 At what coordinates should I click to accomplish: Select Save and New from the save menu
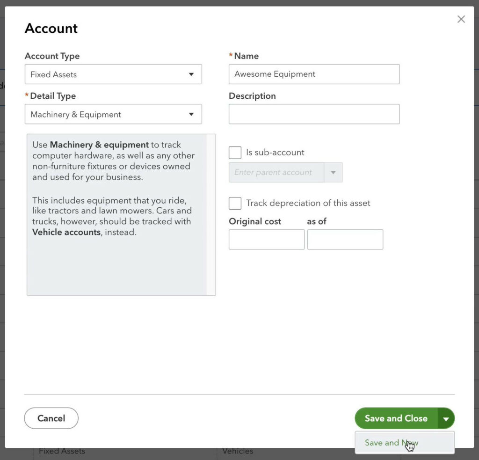pyautogui.click(x=391, y=443)
